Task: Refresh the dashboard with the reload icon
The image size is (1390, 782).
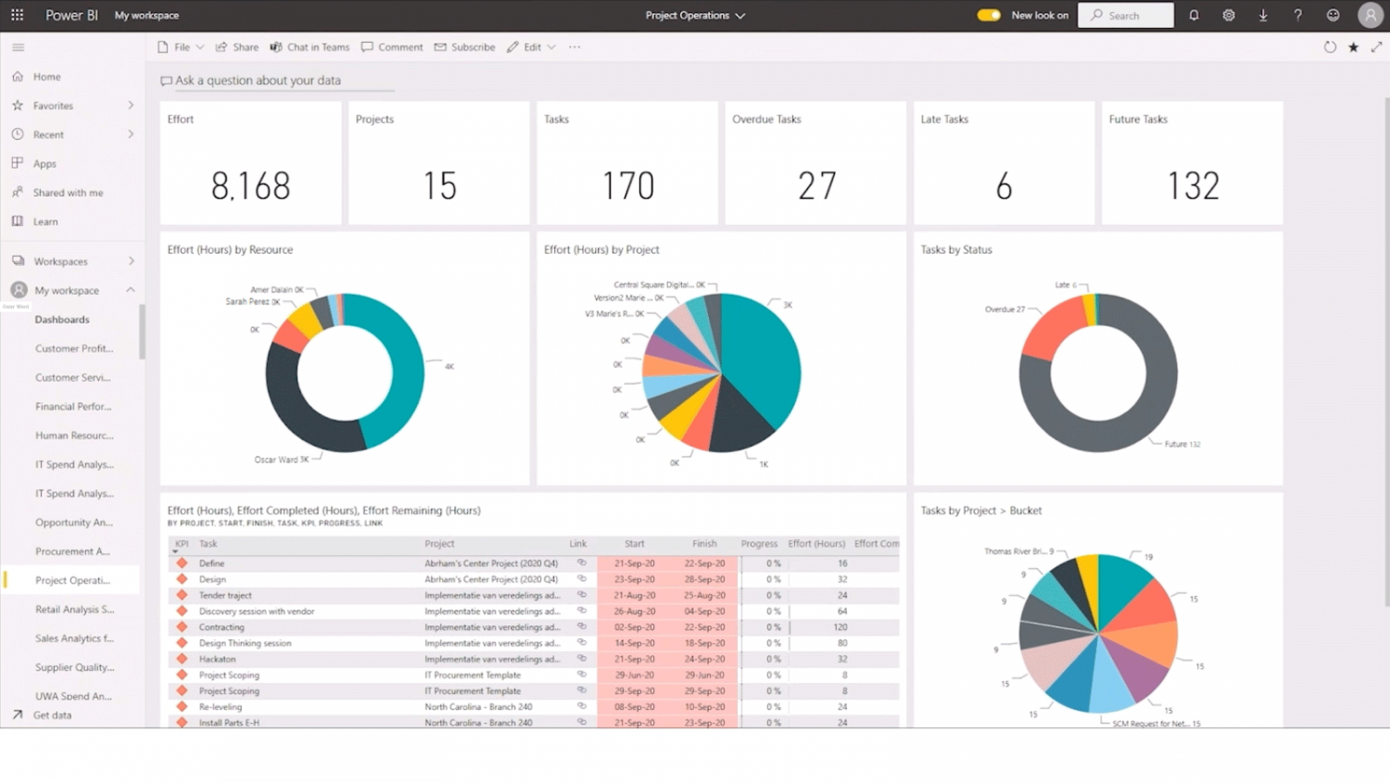Action: [1330, 46]
